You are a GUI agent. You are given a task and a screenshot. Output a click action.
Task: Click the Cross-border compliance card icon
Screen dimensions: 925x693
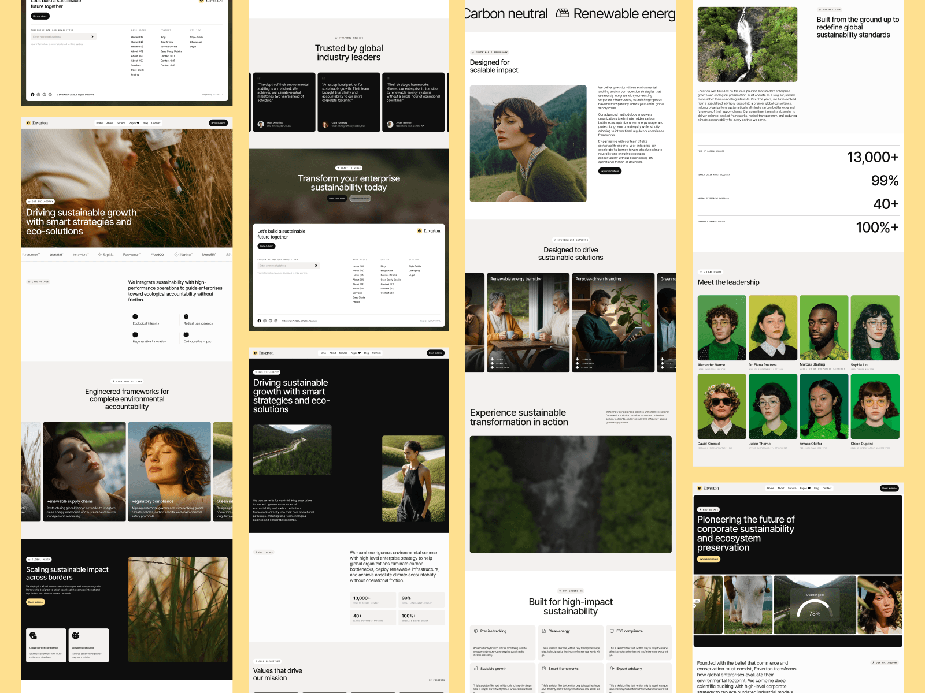(x=34, y=636)
